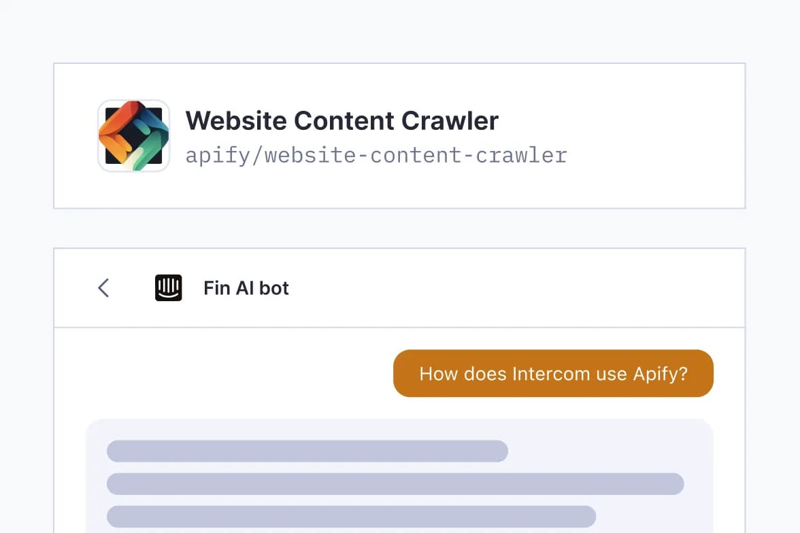
Task: Go back using the left chevron
Action: click(103, 288)
